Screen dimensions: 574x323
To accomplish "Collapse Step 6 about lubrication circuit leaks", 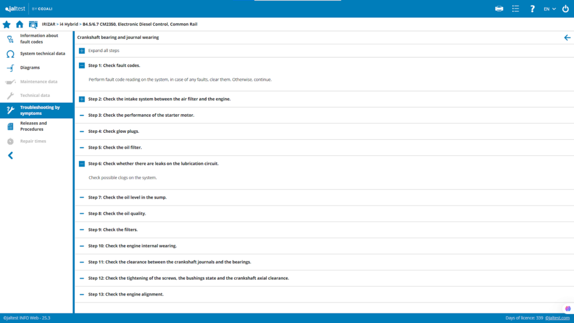I will (82, 164).
